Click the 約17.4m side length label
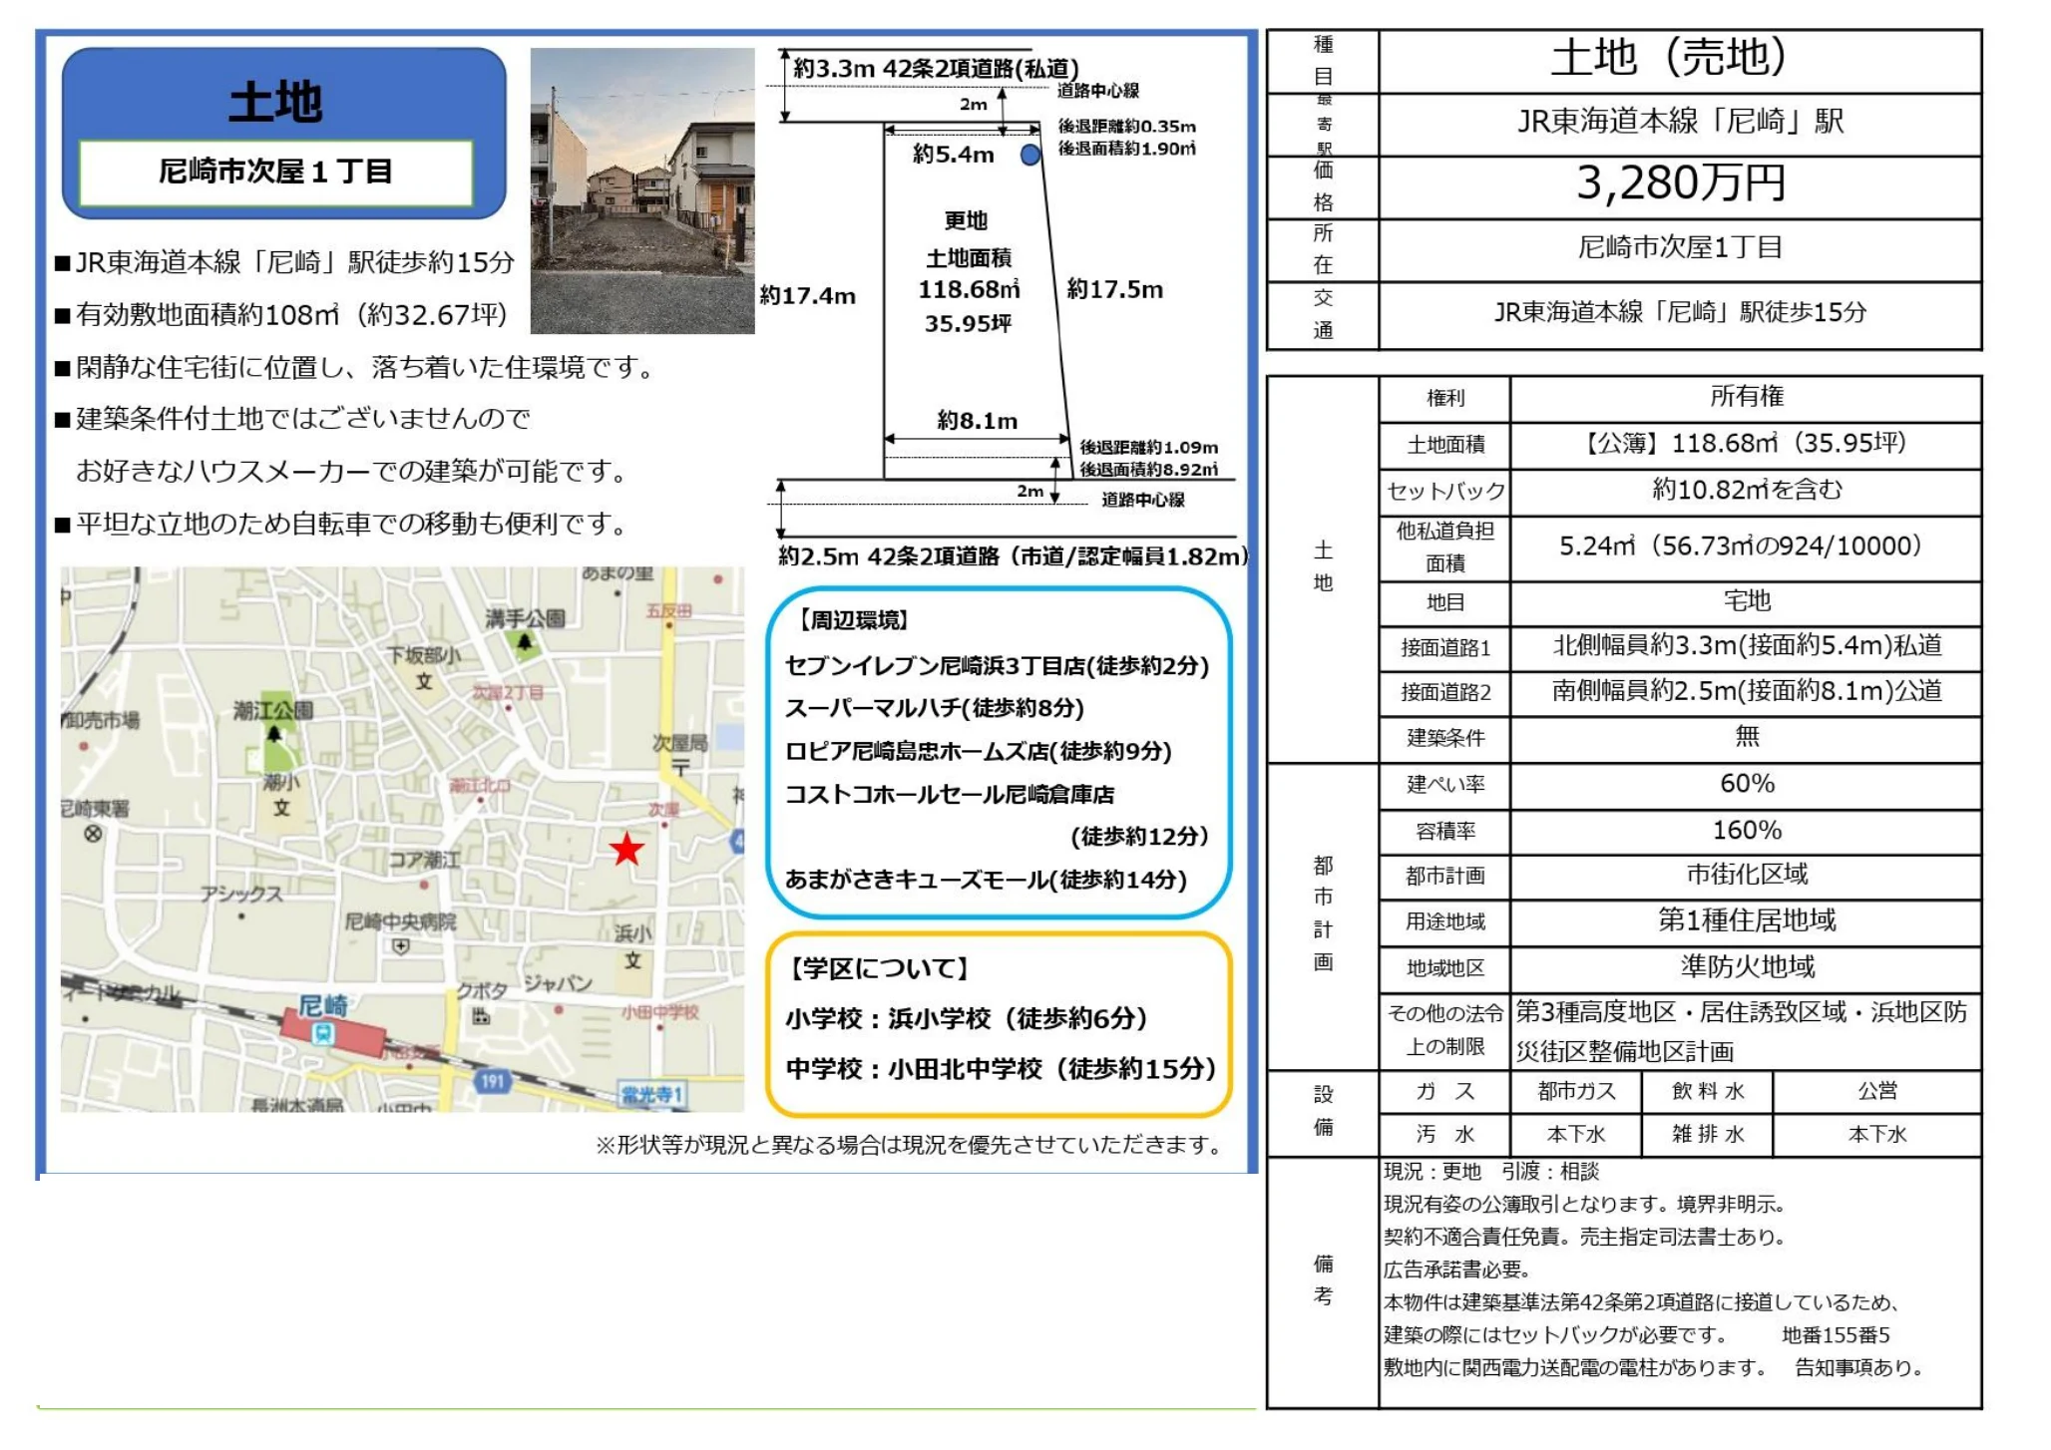The width and height of the screenshot is (2051, 1450). point(808,296)
